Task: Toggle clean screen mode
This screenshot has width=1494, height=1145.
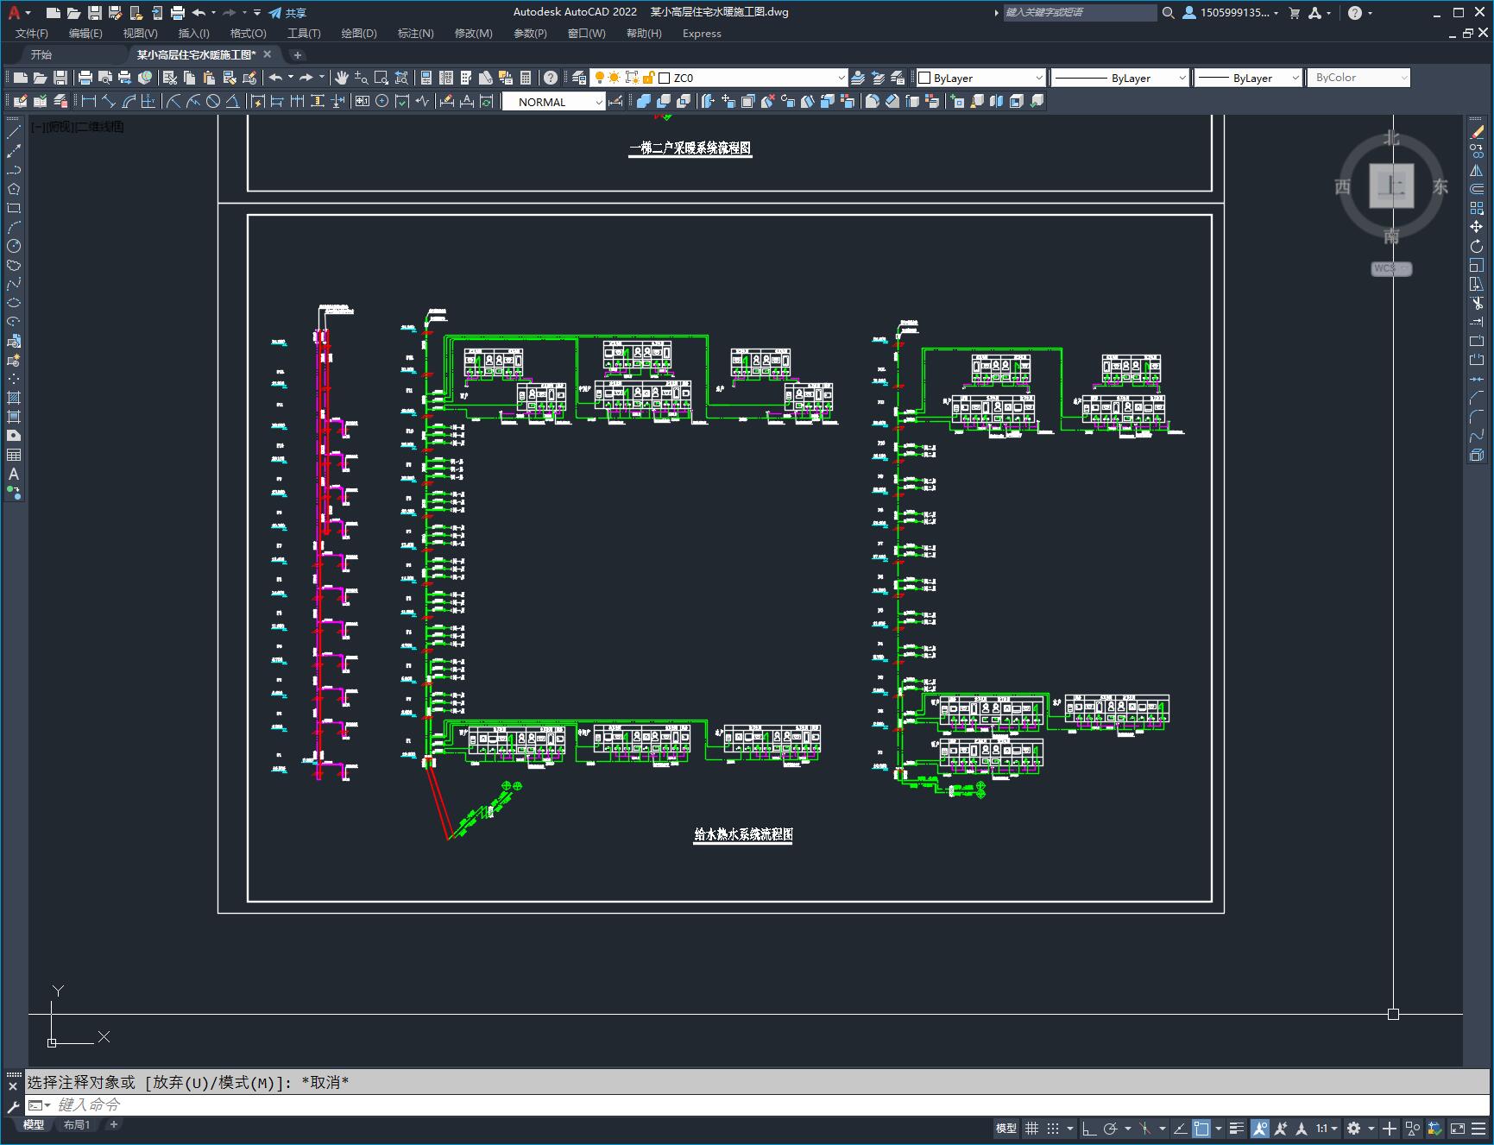Action: 1458,1128
